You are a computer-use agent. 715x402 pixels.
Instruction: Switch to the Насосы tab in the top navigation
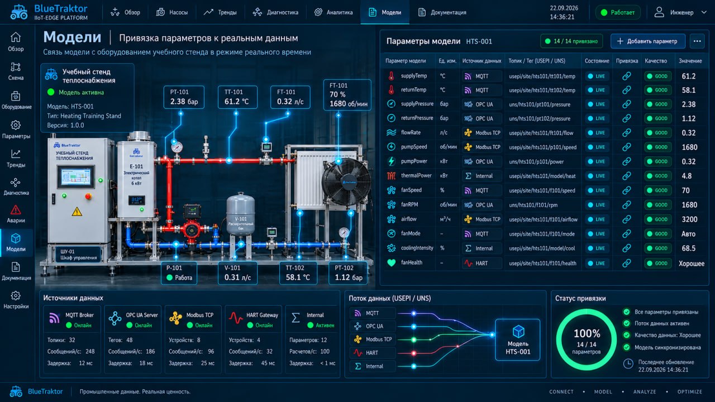tap(171, 12)
